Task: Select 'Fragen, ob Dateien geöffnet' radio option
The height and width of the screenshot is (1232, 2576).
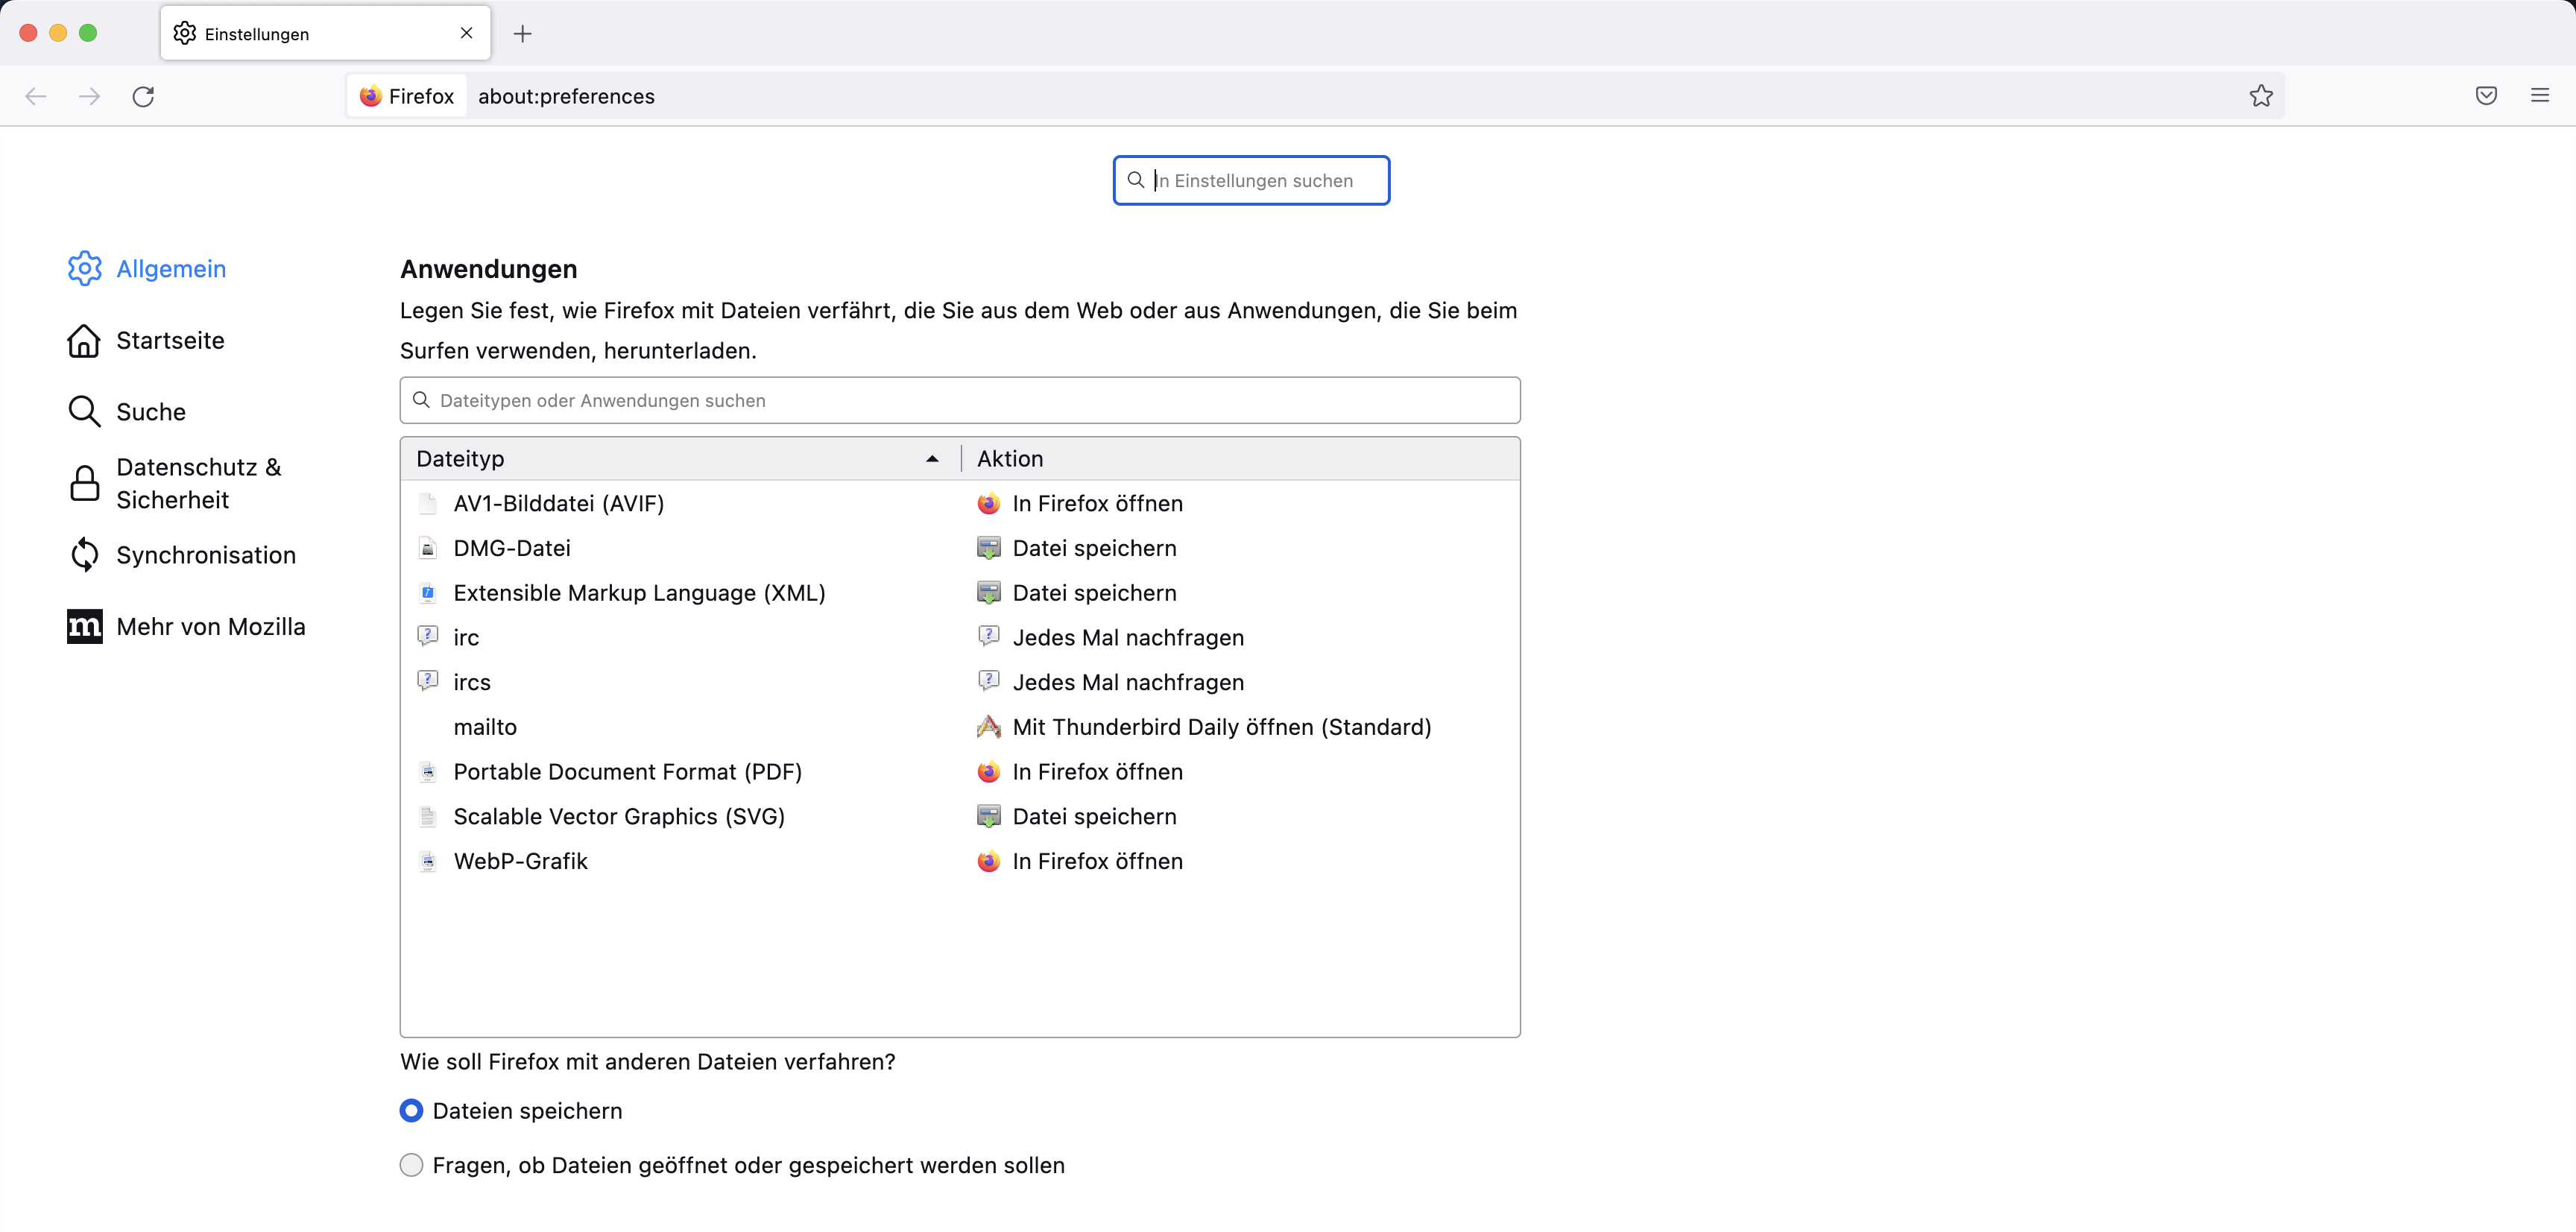Action: click(x=411, y=1165)
